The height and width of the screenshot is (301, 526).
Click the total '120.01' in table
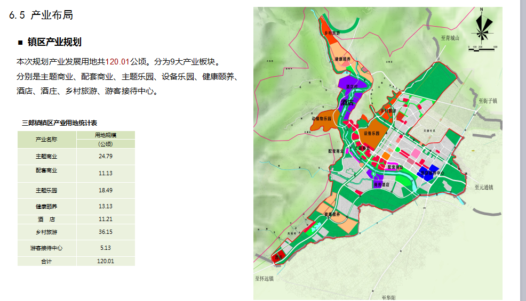point(106,261)
